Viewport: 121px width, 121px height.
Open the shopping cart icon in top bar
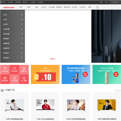(112, 2)
